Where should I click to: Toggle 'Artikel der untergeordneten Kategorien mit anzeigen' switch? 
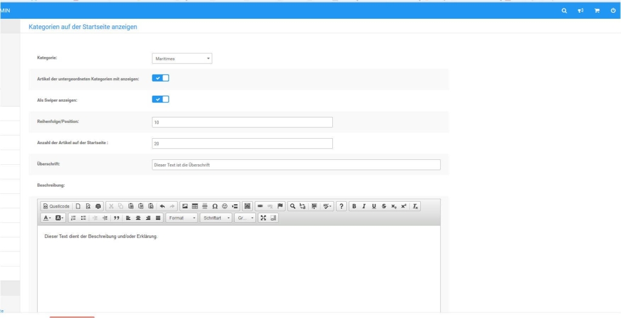click(x=161, y=78)
